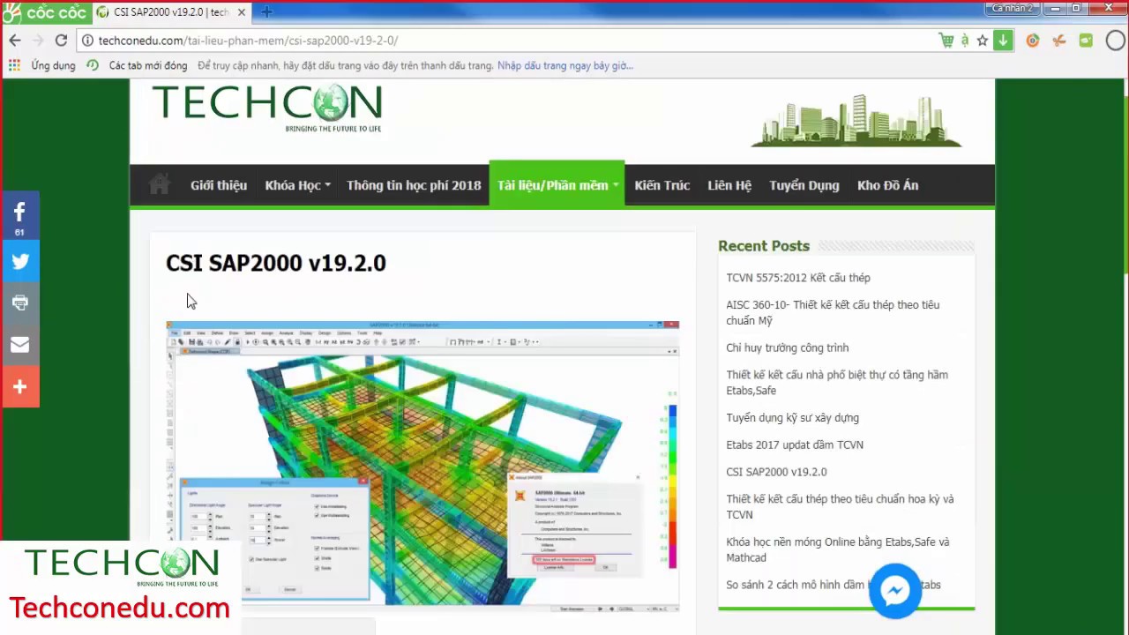Click the print sidebar icon
The width and height of the screenshot is (1129, 635).
[x=19, y=303]
